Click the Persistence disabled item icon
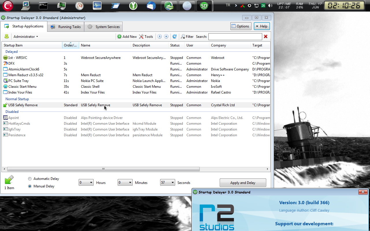Image resolution: width=370 pixels, height=231 pixels. pos(5,135)
